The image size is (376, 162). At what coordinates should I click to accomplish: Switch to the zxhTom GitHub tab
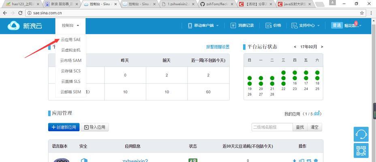point(216,4)
